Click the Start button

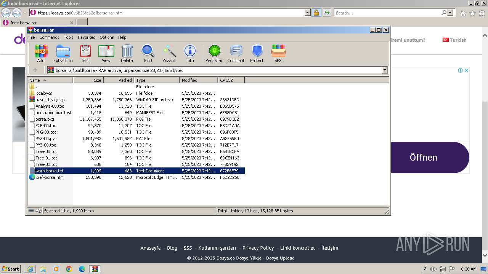(11, 269)
